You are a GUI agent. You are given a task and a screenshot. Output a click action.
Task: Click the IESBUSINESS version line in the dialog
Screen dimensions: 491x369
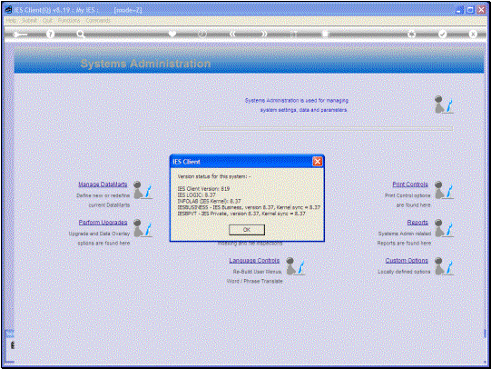(249, 207)
